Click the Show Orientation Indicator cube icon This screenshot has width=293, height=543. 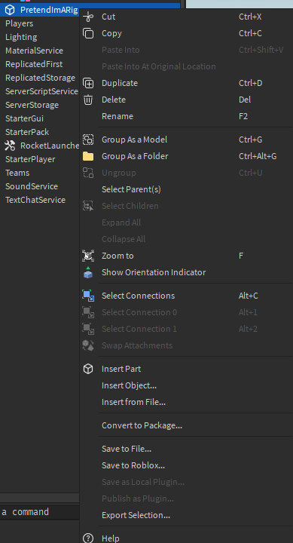88,272
